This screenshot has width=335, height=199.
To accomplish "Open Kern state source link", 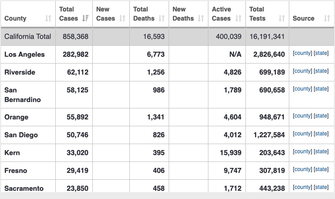I will coord(321,151).
